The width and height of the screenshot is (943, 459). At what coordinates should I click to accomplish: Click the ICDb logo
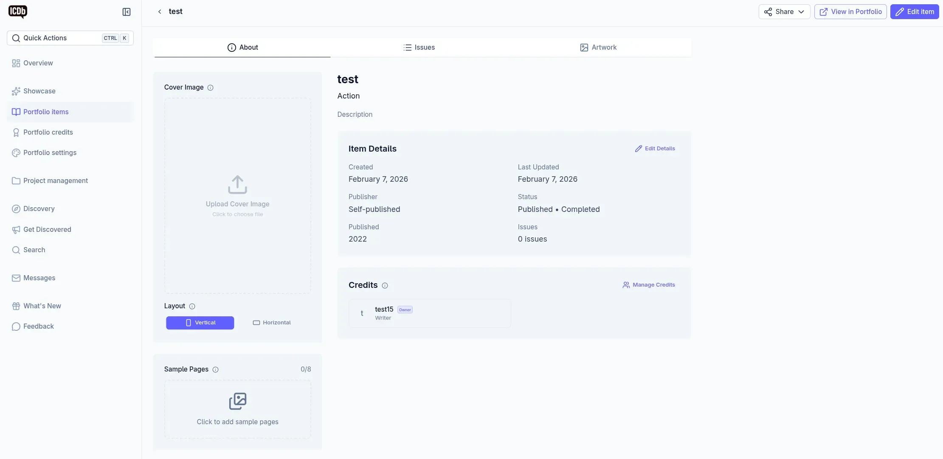(18, 12)
